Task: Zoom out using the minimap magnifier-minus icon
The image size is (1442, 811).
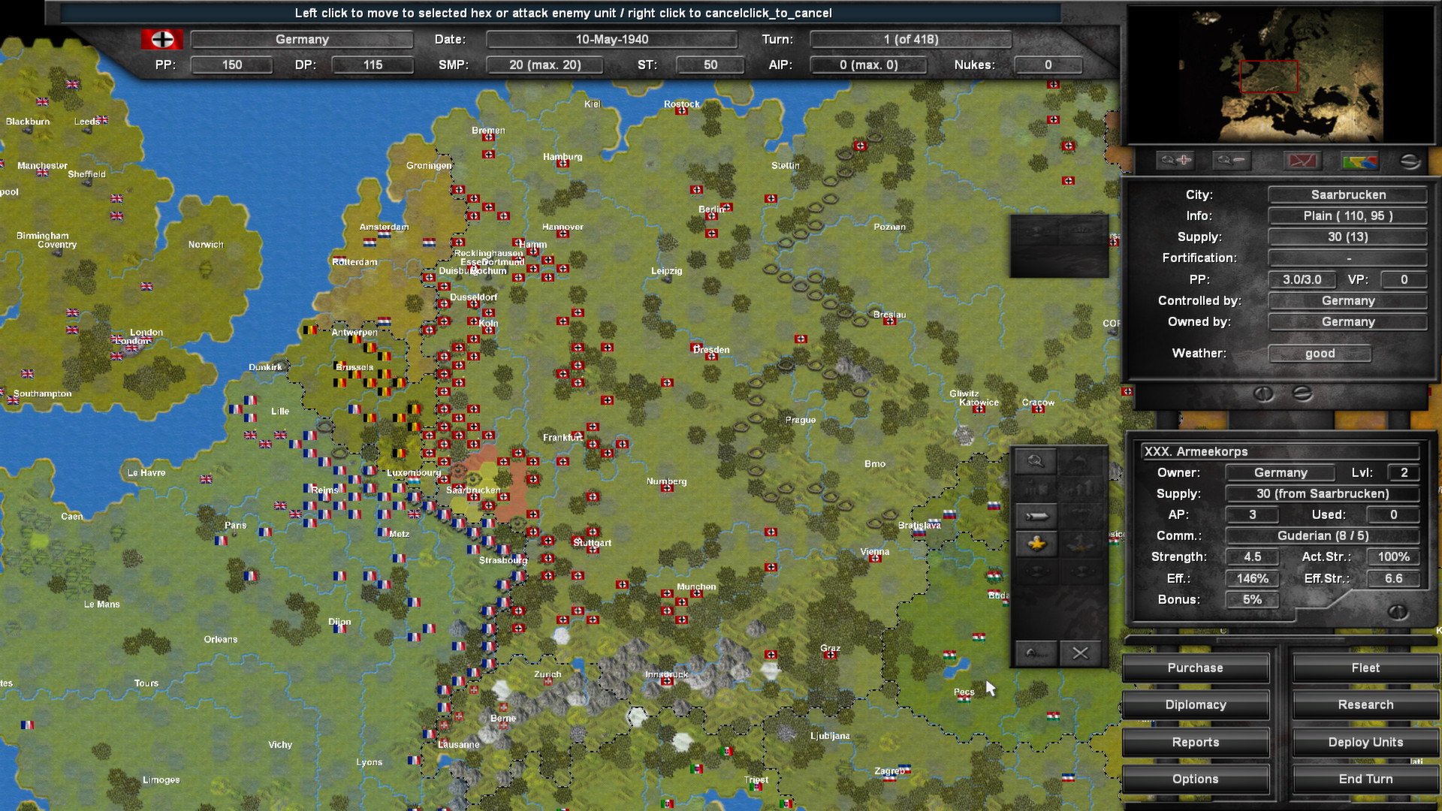Action: pos(1231,160)
